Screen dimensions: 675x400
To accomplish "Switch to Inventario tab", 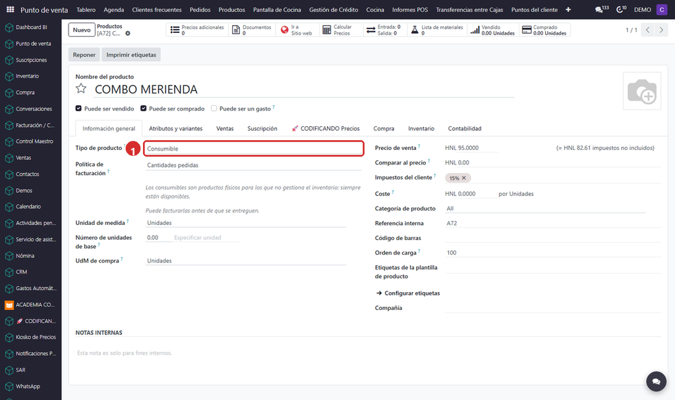I will [x=421, y=128].
